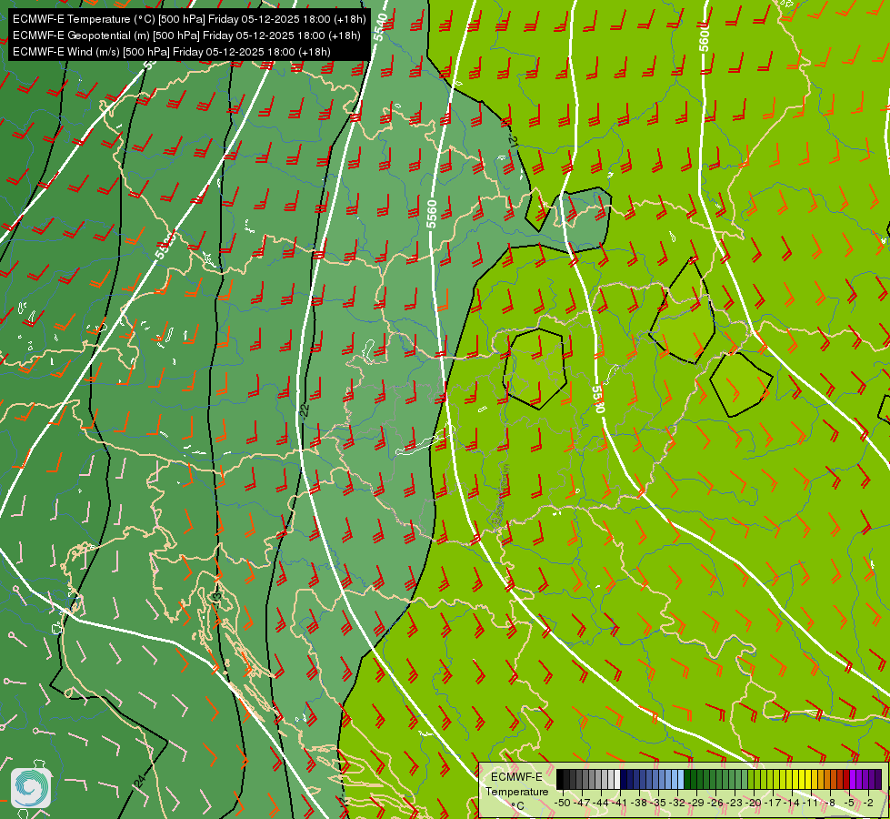890x819 pixels.
Task: Pick the rightmost dark purple legend swatch
Action: pyautogui.click(x=878, y=779)
